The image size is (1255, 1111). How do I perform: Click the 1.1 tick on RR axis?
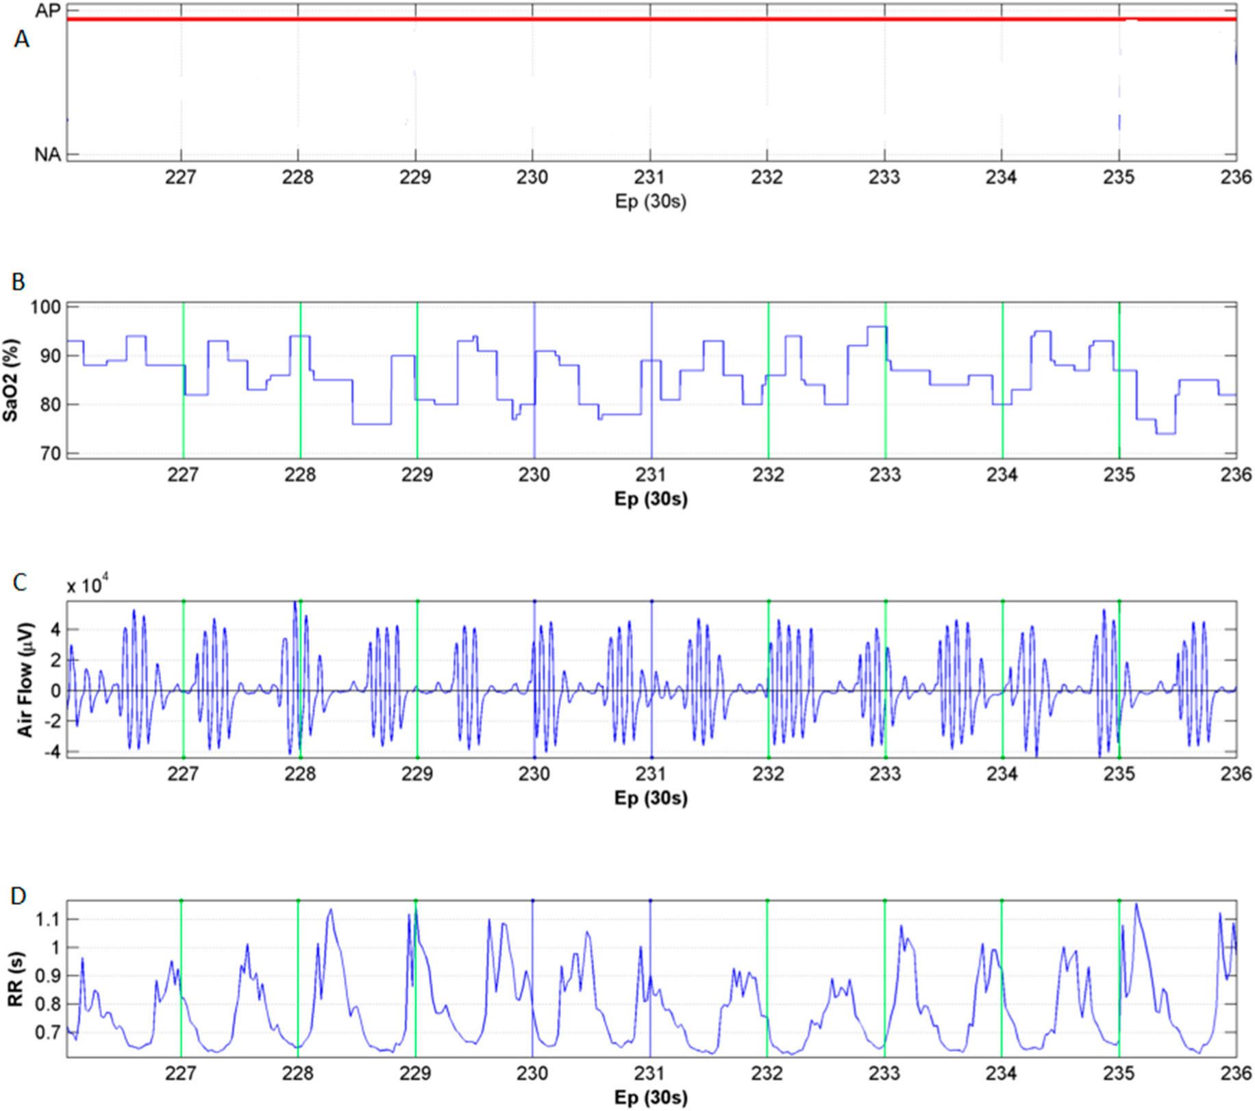click(x=48, y=919)
